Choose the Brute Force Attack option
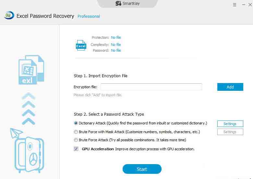This screenshot has height=179, width=253. [76, 140]
